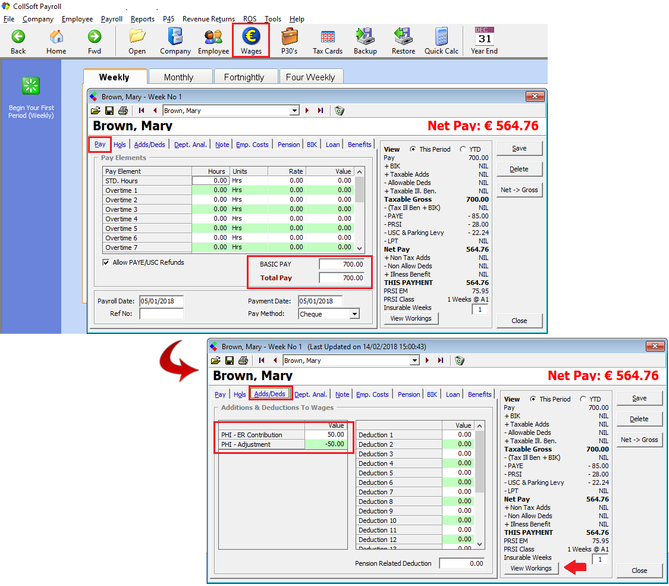Select YTD radio in upper window
Image resolution: width=669 pixels, height=586 pixels.
(463, 149)
